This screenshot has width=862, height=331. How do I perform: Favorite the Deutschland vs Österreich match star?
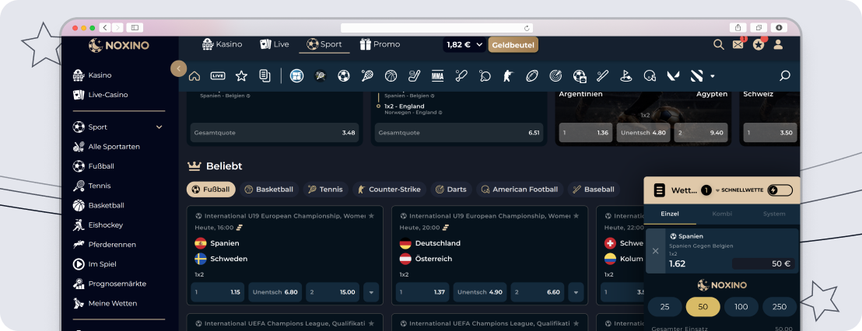576,216
